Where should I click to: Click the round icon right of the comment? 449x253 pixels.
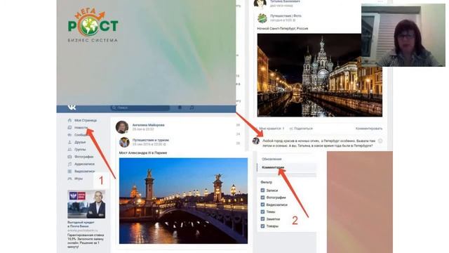[x=380, y=141]
